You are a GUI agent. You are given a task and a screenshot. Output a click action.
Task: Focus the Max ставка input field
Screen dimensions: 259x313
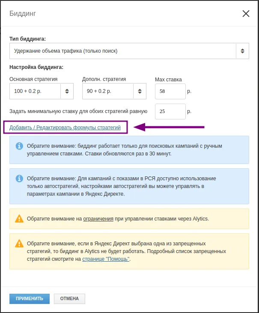170,92
